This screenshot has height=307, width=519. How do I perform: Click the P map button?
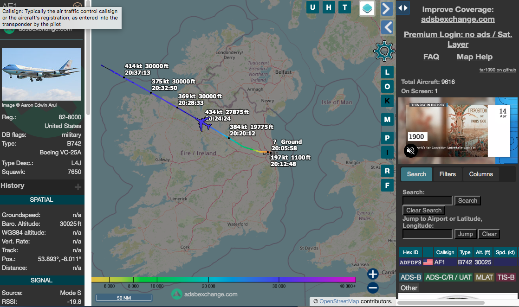pyautogui.click(x=387, y=138)
